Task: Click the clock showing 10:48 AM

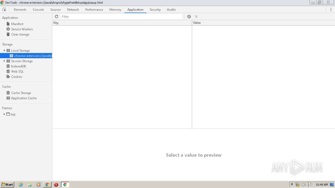Action: [322, 185]
